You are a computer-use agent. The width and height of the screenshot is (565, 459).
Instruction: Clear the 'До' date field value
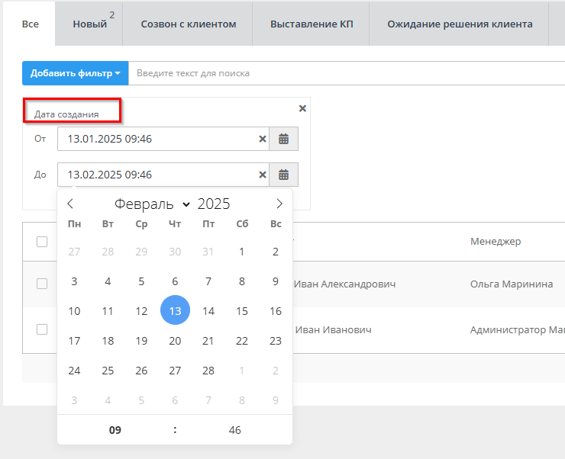263,175
